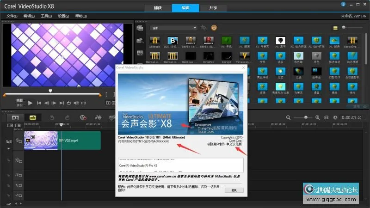370x208 pixels.
Task: Switch to the 共享 (Share) tab
Action: (213, 8)
